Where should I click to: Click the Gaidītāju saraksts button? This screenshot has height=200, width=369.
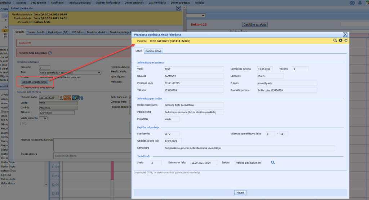point(254,25)
